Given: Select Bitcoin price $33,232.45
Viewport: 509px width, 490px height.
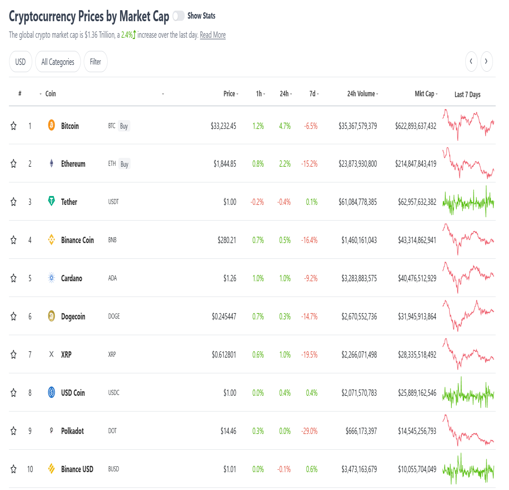Looking at the screenshot, I should pos(224,126).
